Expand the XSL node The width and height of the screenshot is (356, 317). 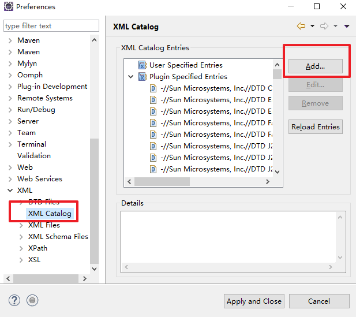click(x=21, y=260)
